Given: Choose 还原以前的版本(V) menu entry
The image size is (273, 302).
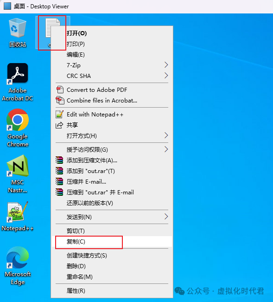Looking at the screenshot, I should tap(112, 203).
